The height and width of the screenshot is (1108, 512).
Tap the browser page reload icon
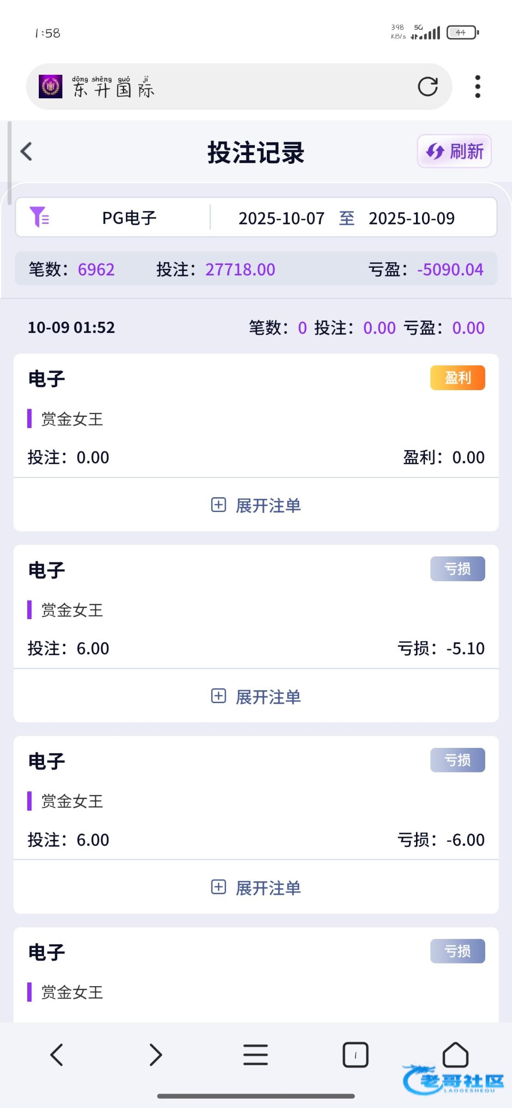point(428,86)
